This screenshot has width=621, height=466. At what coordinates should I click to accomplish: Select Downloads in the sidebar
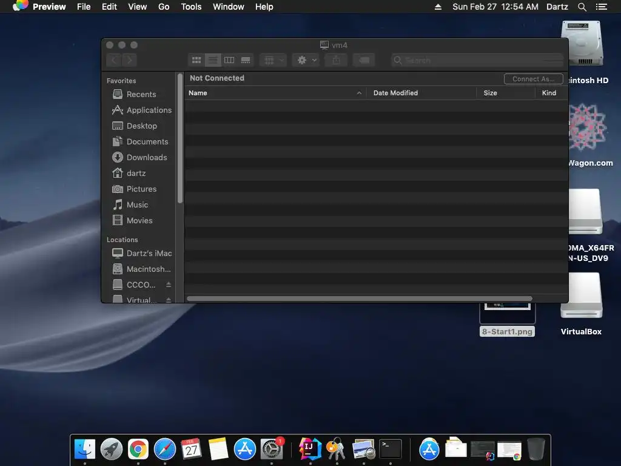139,157
